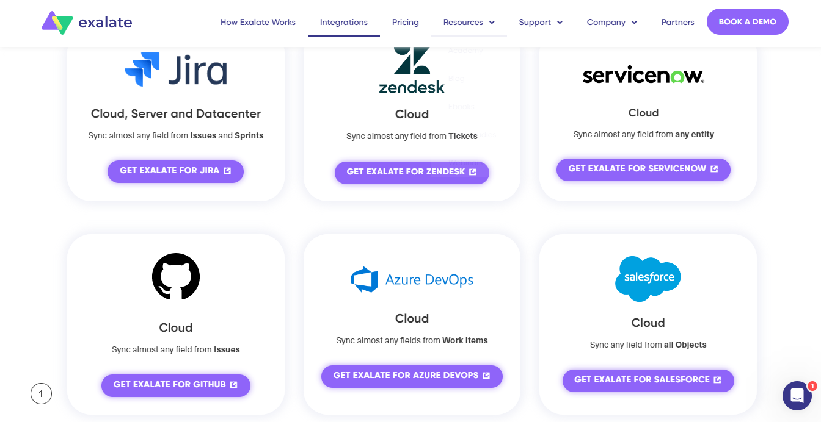Screen dimensions: 821x422
Task: Click the scroll-to-top arrow icon
Action: 41,393
